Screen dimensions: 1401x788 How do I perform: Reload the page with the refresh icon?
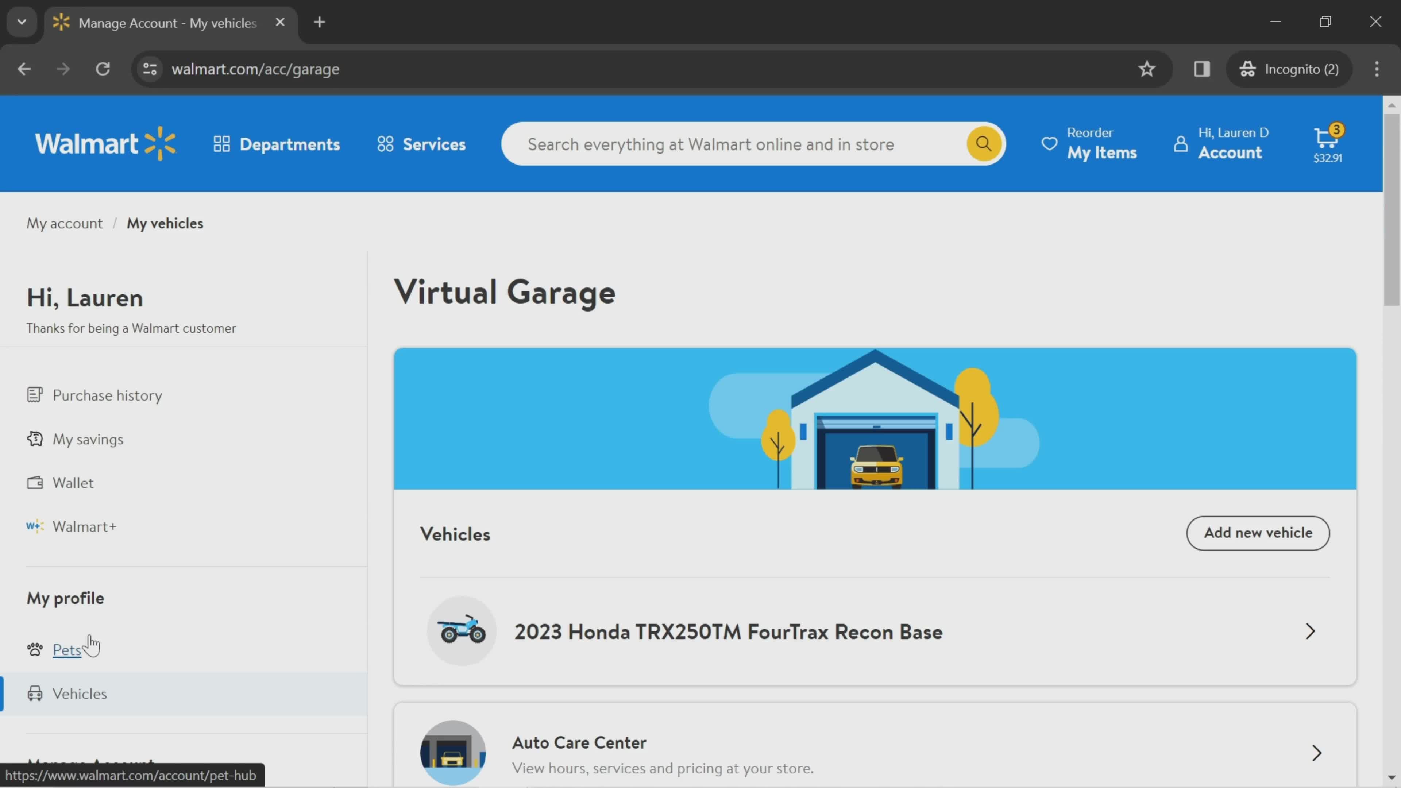[103, 69]
